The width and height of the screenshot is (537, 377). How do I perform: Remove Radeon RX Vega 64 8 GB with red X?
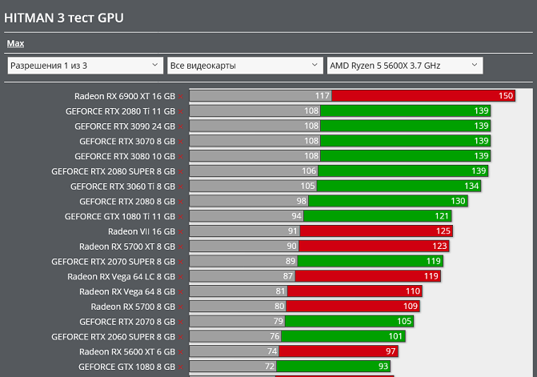[x=181, y=292]
